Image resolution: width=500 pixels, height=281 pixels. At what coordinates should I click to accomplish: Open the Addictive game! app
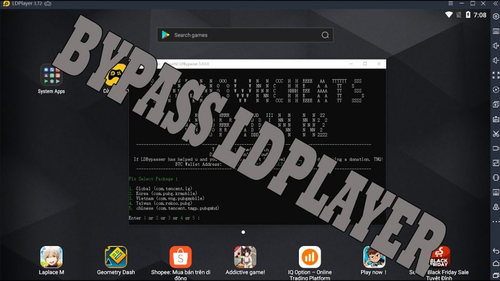[x=245, y=261]
